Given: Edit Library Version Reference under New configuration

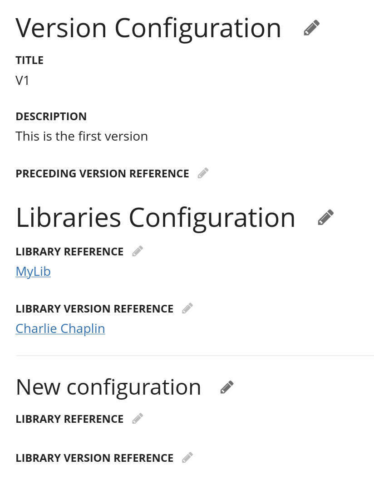Looking at the screenshot, I should (187, 458).
